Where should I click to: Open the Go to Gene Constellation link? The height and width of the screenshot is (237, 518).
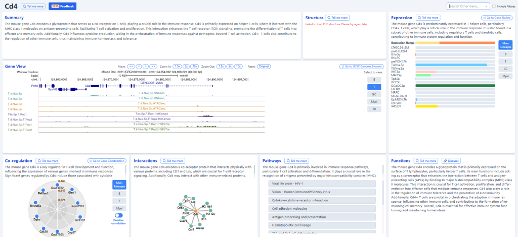pos(107,161)
